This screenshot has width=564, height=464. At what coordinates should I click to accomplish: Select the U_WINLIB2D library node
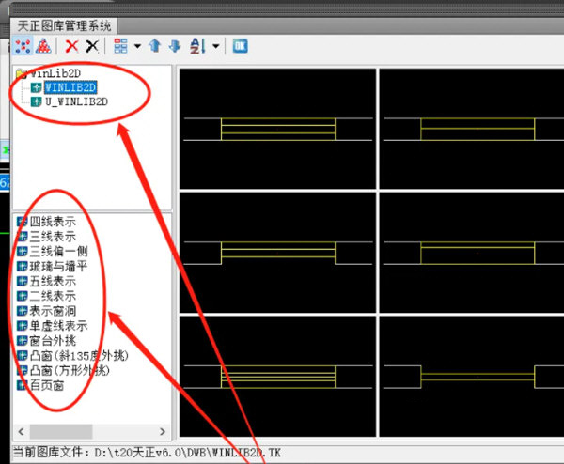click(77, 101)
